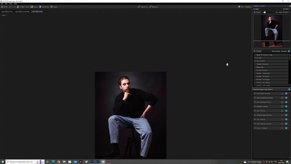Viewport: 291px width, 164px height.
Task: Click the Next button in the right panel
Action: (x=286, y=9)
